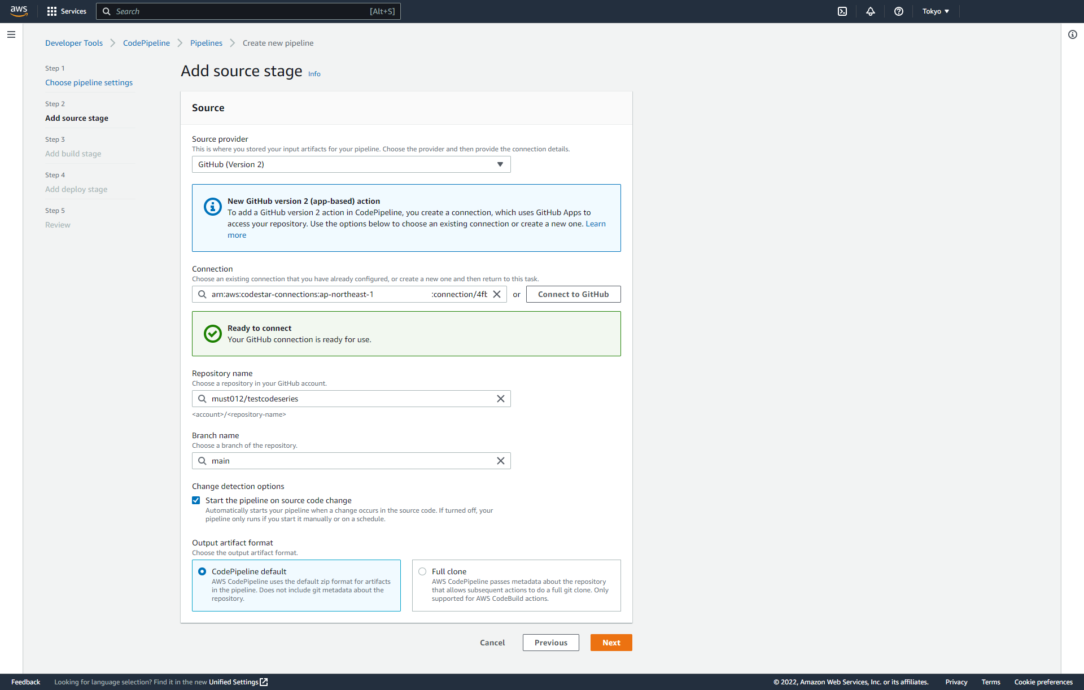This screenshot has width=1084, height=690.
Task: Open the Learn more link
Action: click(596, 224)
